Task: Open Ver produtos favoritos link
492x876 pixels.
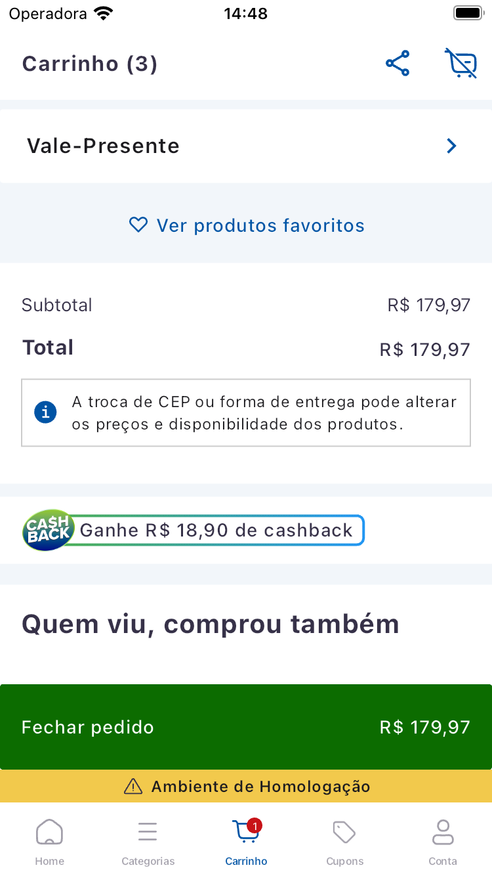Action: pyautogui.click(x=260, y=225)
